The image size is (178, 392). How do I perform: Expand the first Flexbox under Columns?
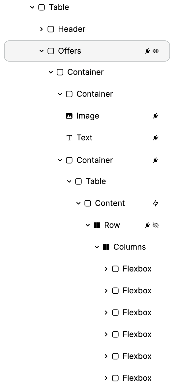coord(106,269)
